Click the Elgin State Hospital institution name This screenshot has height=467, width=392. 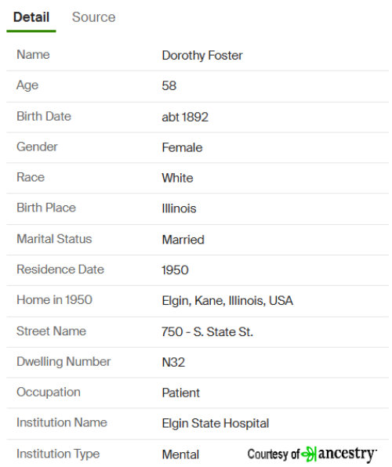pos(216,423)
